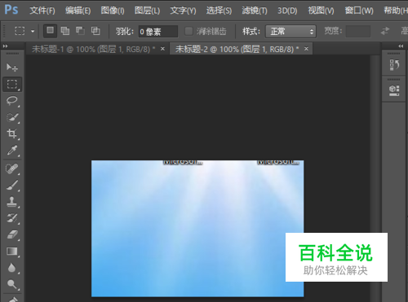Choose Add to Selection mode
Image resolution: width=408 pixels, height=302 pixels.
(x=65, y=31)
